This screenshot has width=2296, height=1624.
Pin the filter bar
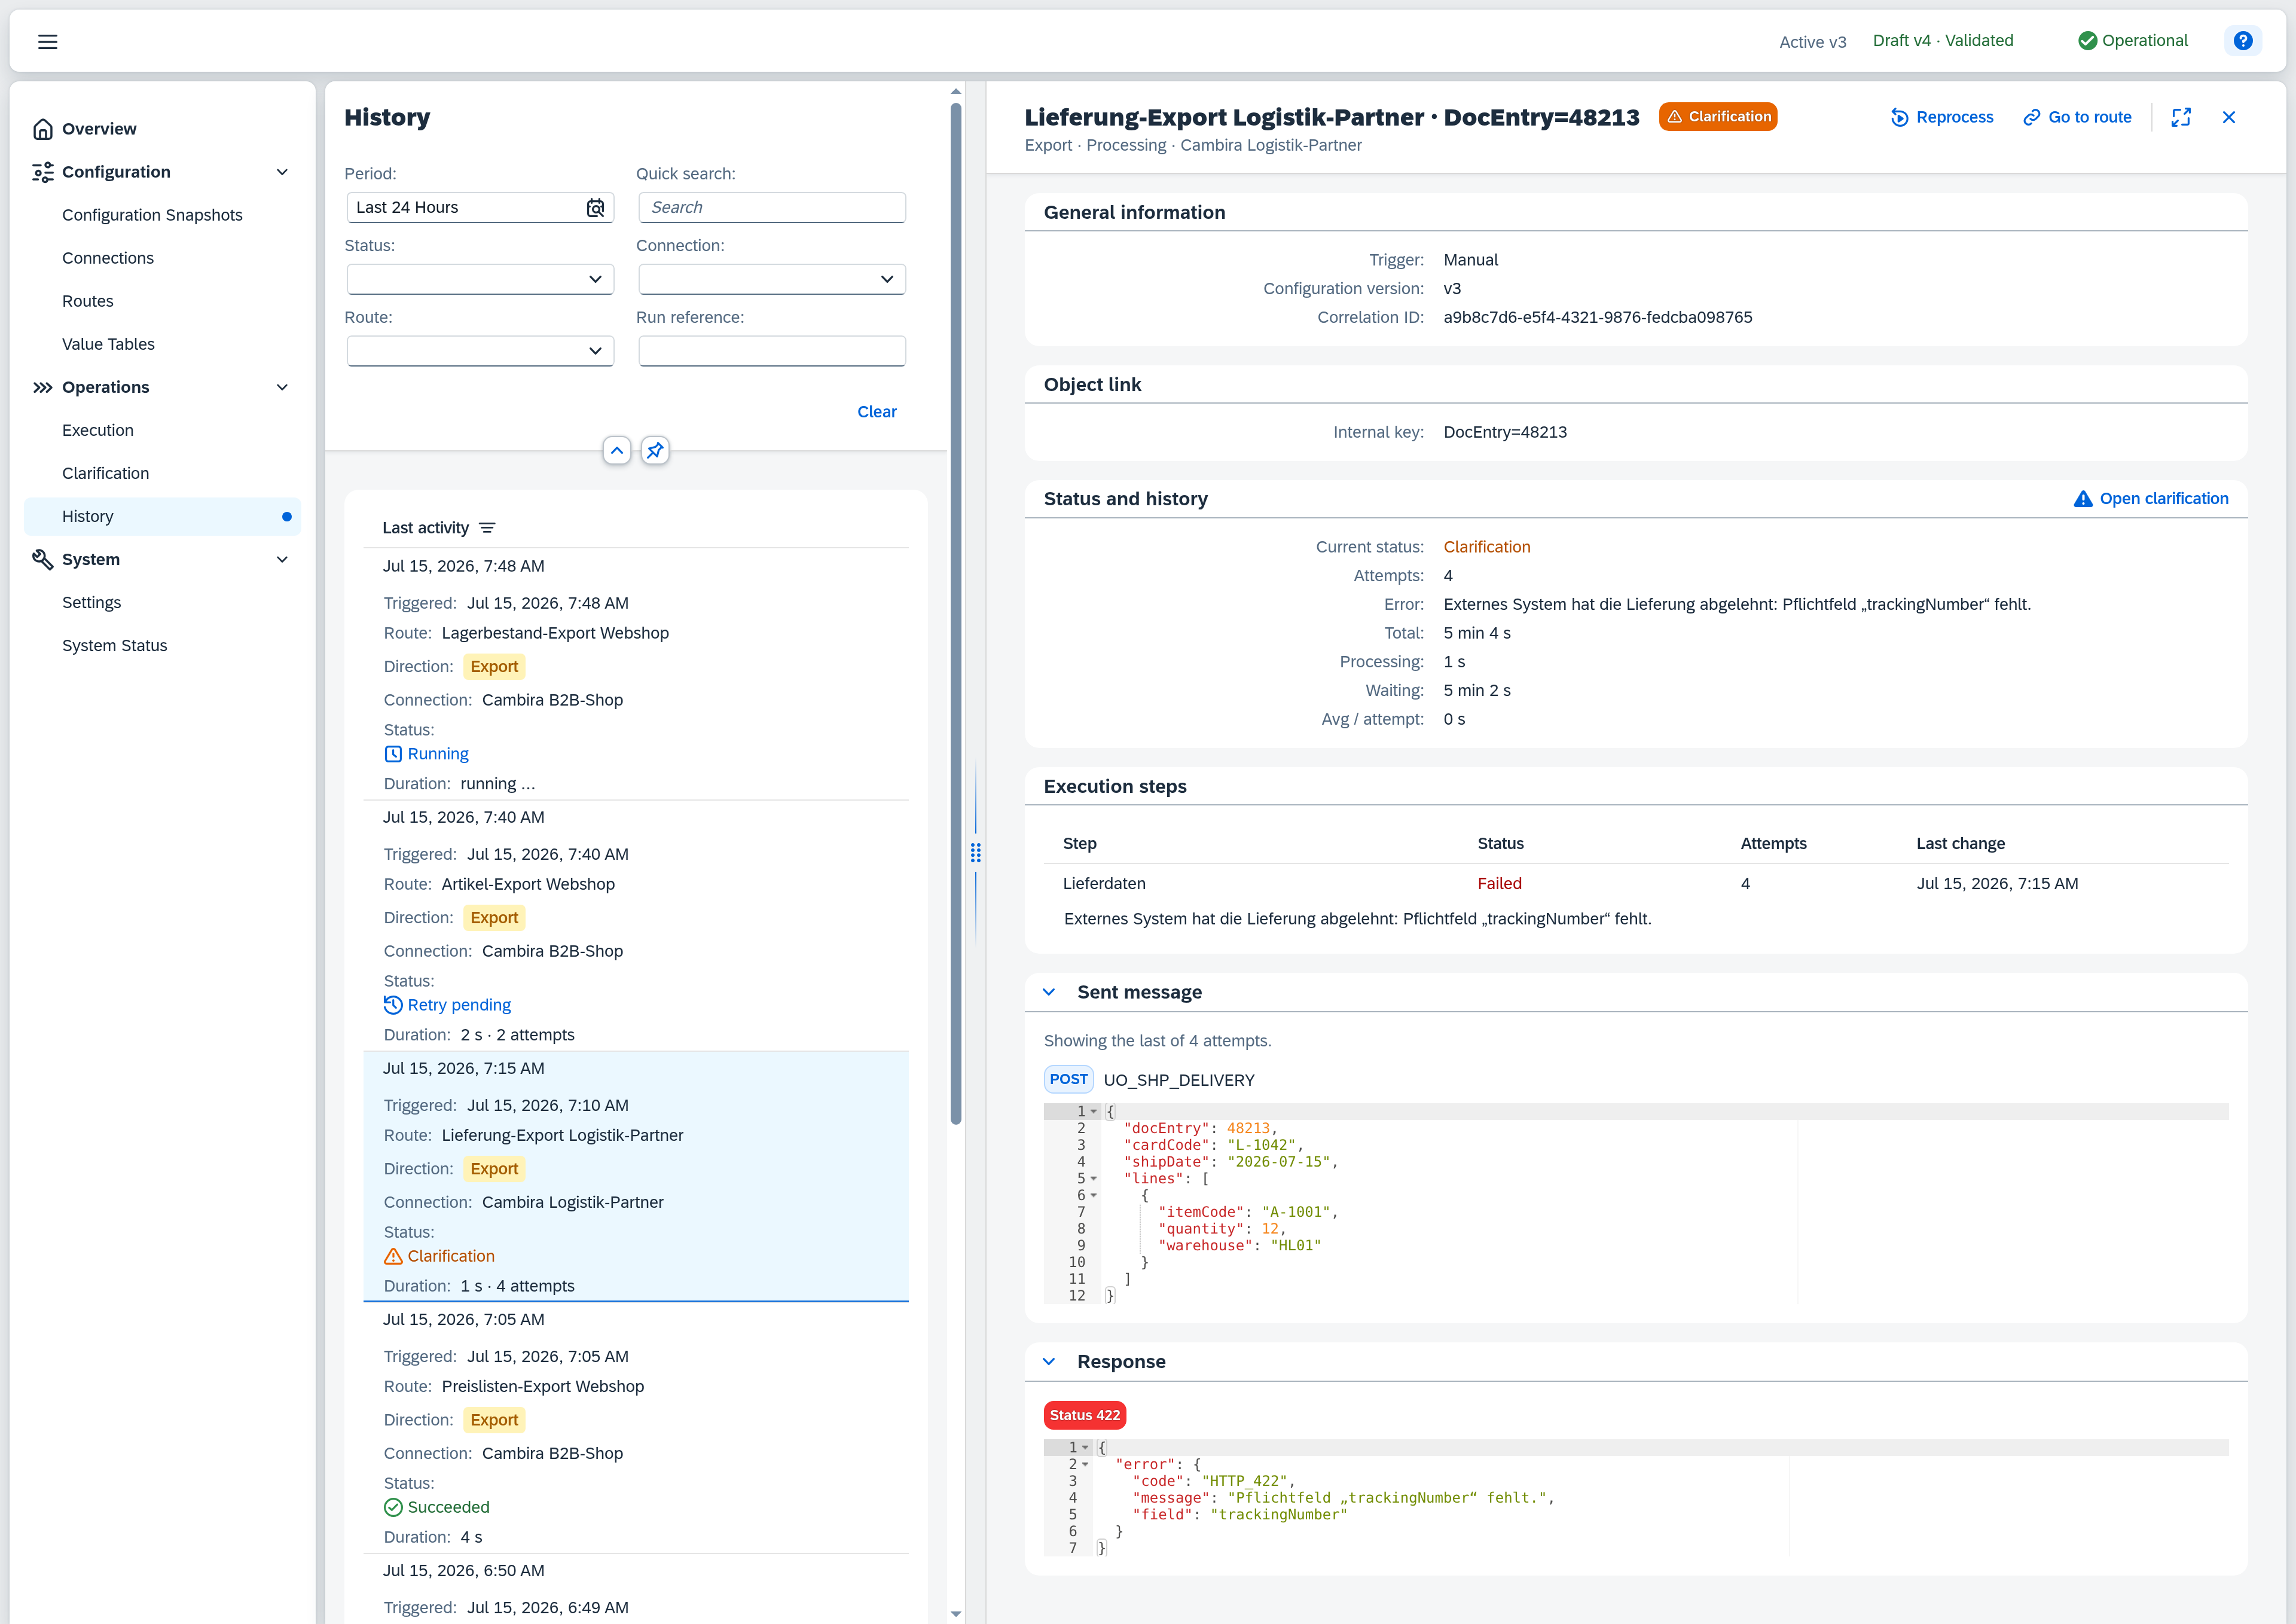pos(655,451)
